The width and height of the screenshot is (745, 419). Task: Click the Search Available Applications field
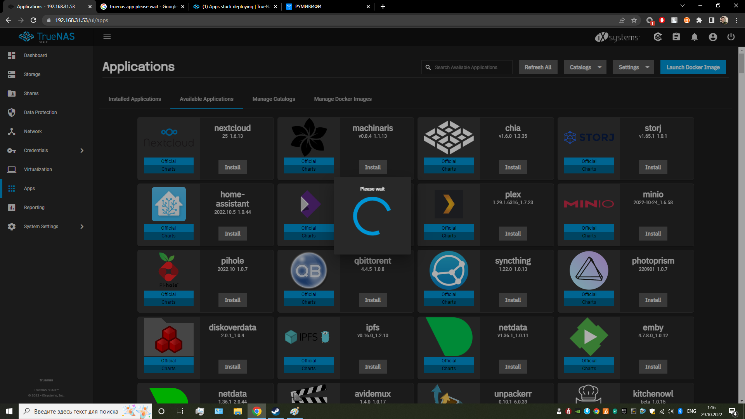(470, 67)
